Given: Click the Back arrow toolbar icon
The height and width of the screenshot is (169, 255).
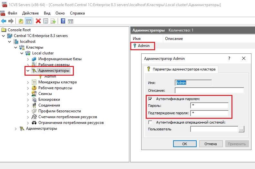Looking at the screenshot, I should [4, 21].
